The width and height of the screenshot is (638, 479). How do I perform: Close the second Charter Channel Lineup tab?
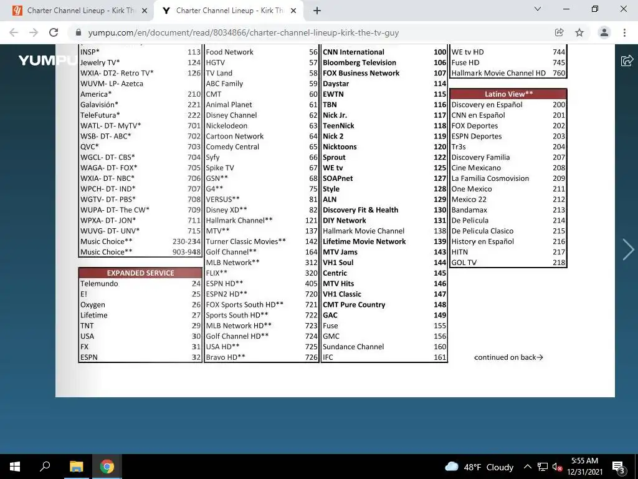coord(293,11)
